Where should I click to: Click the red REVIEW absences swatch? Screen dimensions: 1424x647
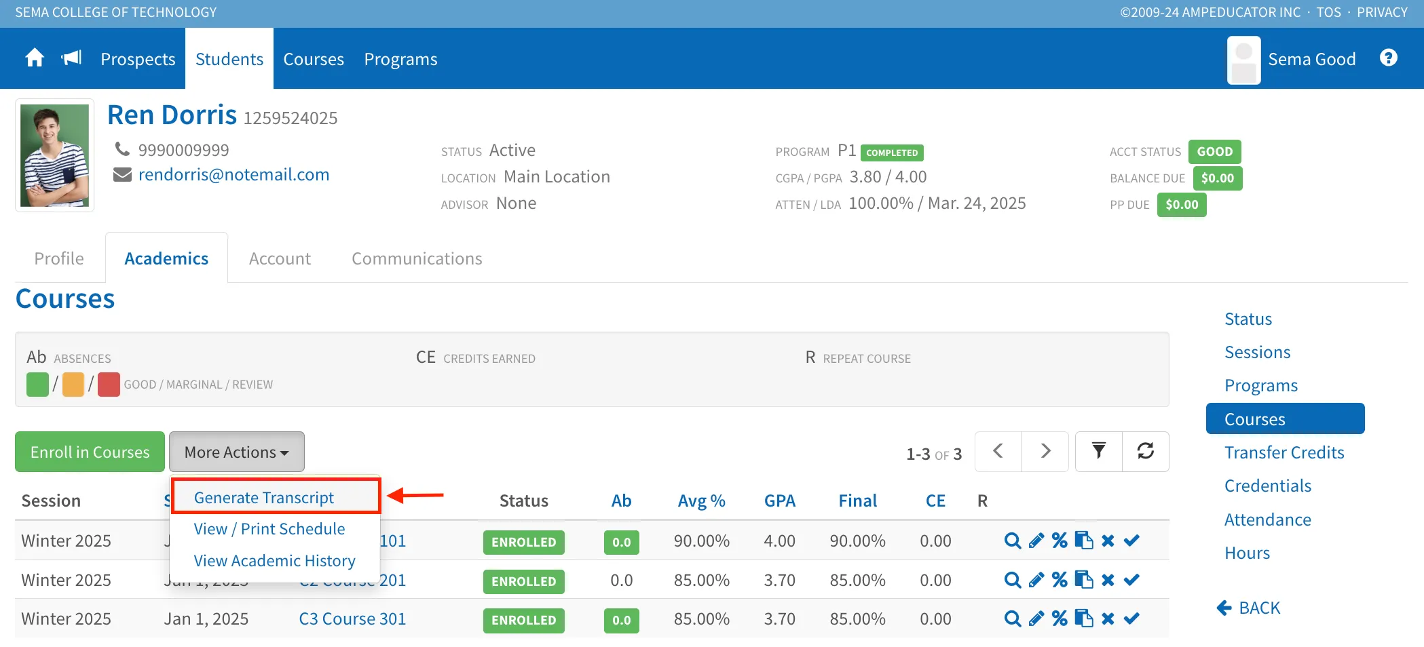109,385
